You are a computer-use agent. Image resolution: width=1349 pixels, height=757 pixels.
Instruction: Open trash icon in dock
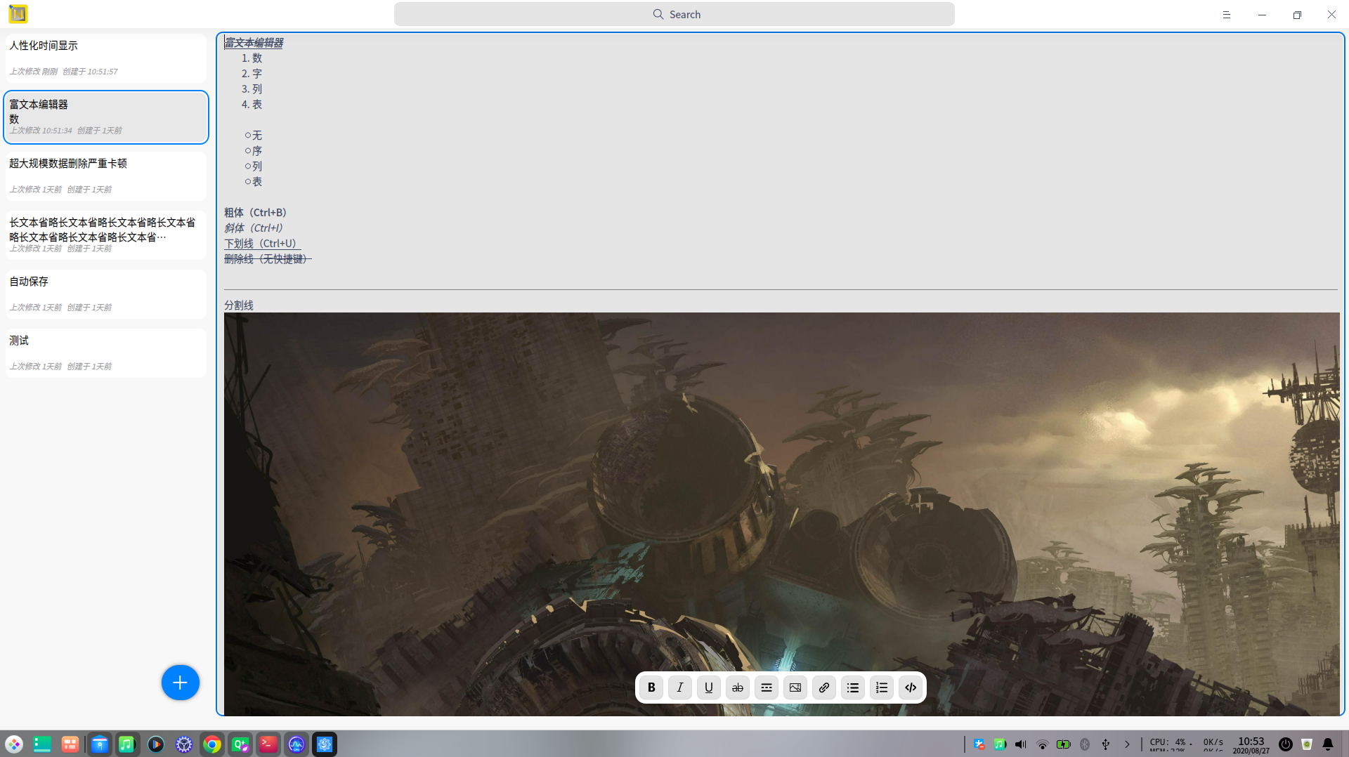1307,744
